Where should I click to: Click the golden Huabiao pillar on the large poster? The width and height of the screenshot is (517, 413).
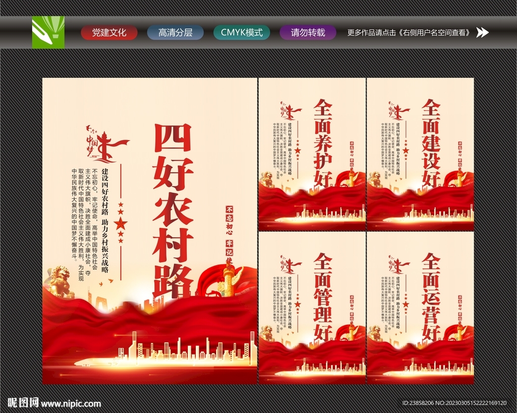coord(228,280)
